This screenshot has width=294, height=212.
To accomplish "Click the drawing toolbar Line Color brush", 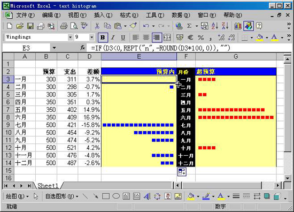I will tap(206, 196).
